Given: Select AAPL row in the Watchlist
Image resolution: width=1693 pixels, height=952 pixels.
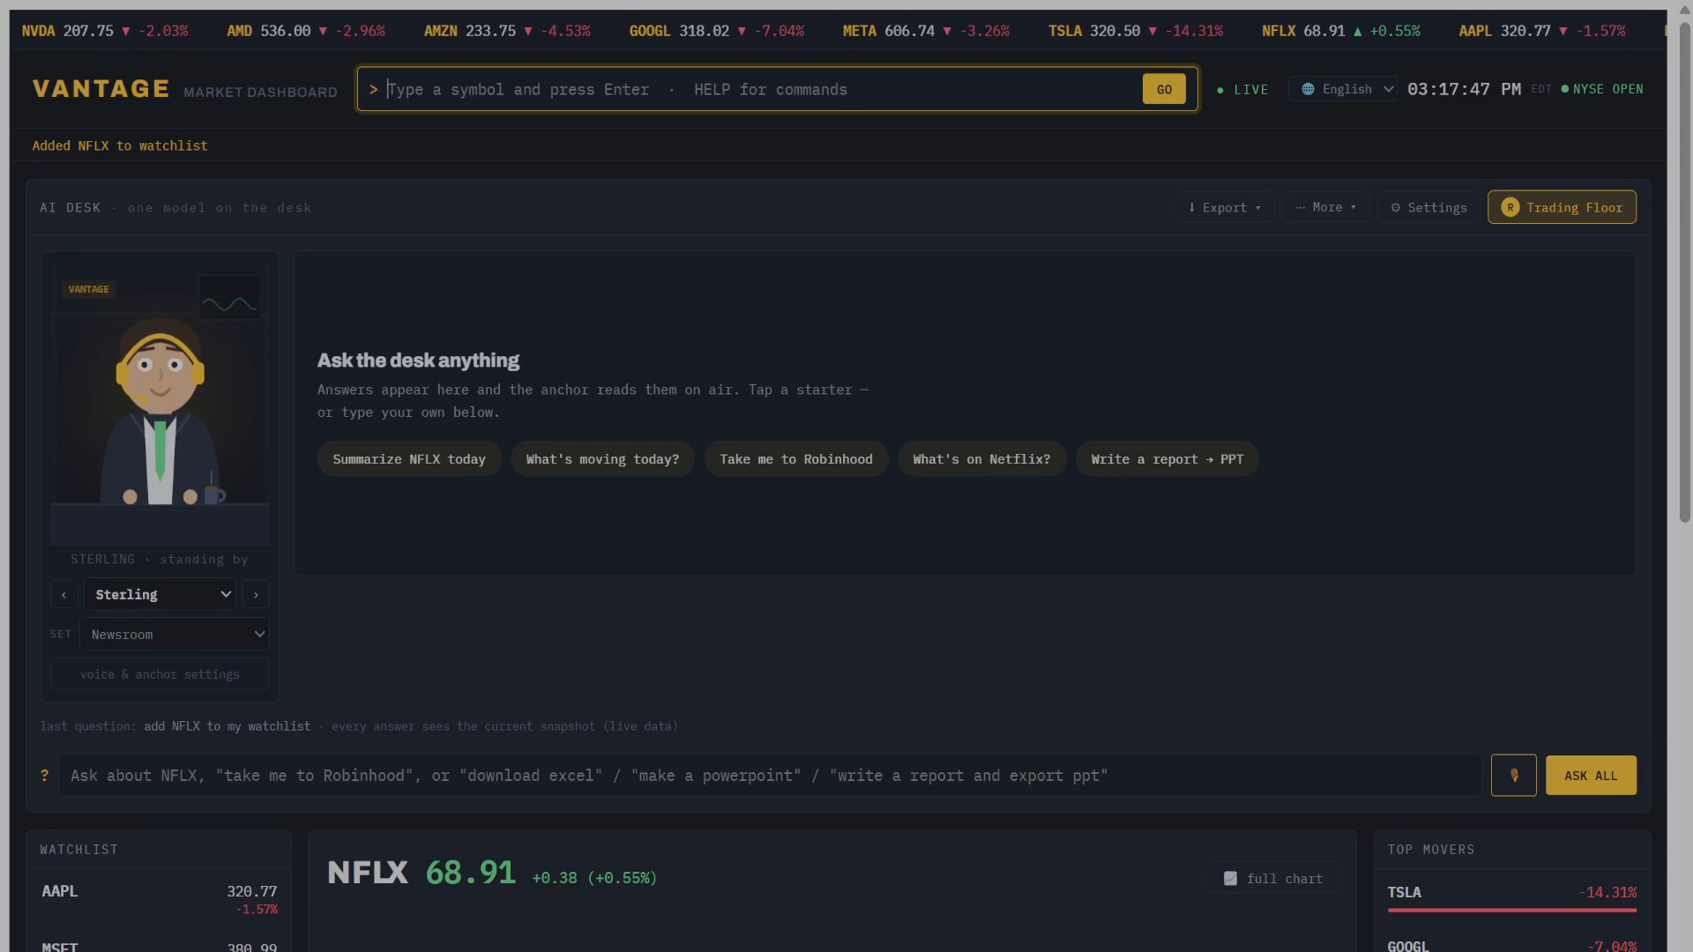Looking at the screenshot, I should pos(159,899).
